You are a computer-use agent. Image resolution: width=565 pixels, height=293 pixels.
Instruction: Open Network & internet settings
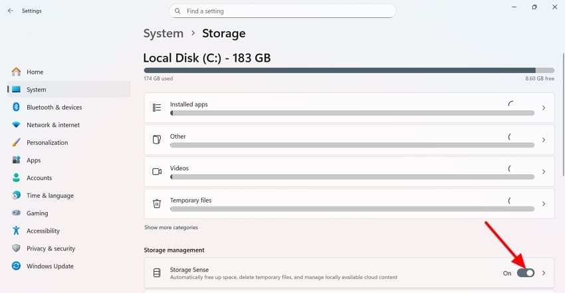click(69, 124)
